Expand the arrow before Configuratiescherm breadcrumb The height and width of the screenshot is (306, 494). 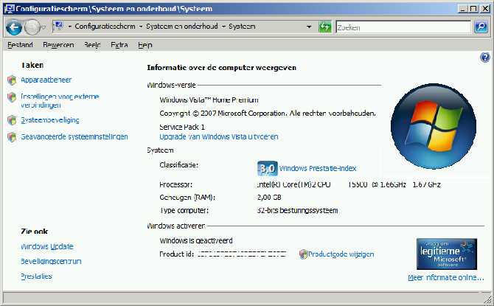click(x=69, y=27)
